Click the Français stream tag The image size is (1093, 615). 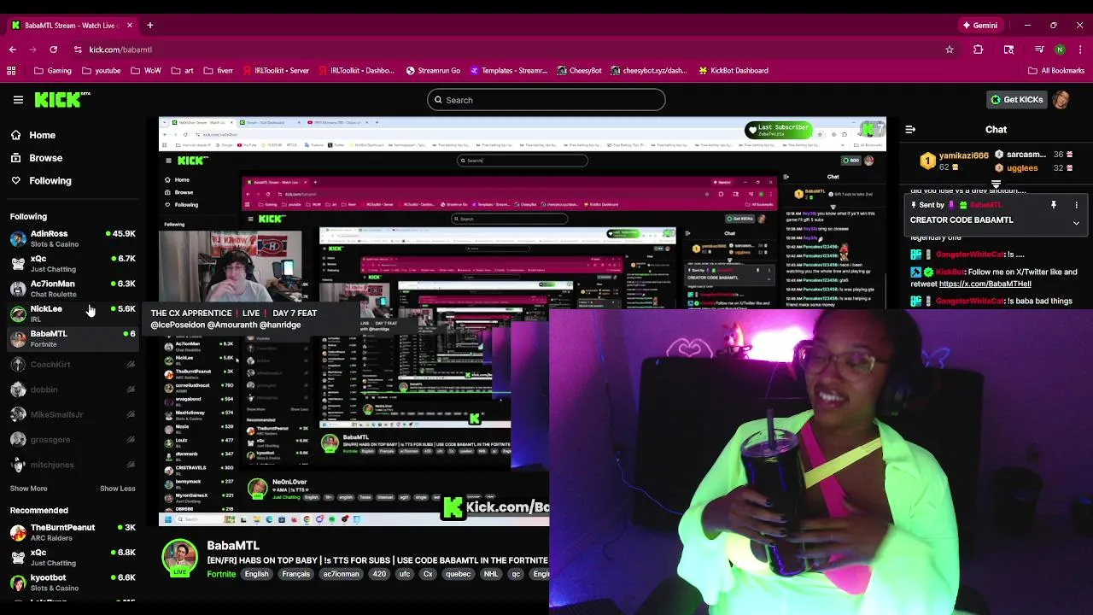point(296,574)
